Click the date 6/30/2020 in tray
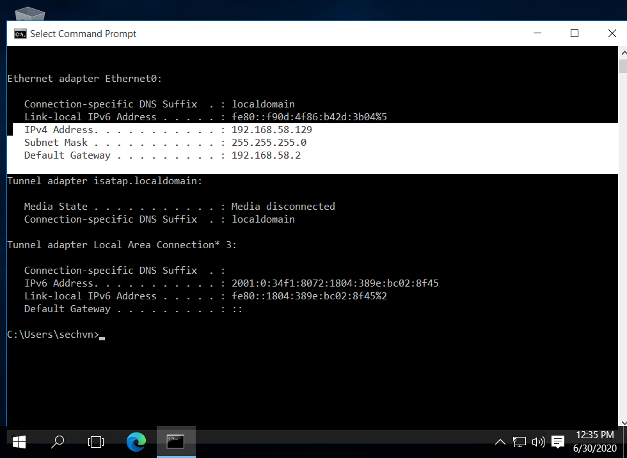Image resolution: width=627 pixels, height=458 pixels. tap(594, 448)
